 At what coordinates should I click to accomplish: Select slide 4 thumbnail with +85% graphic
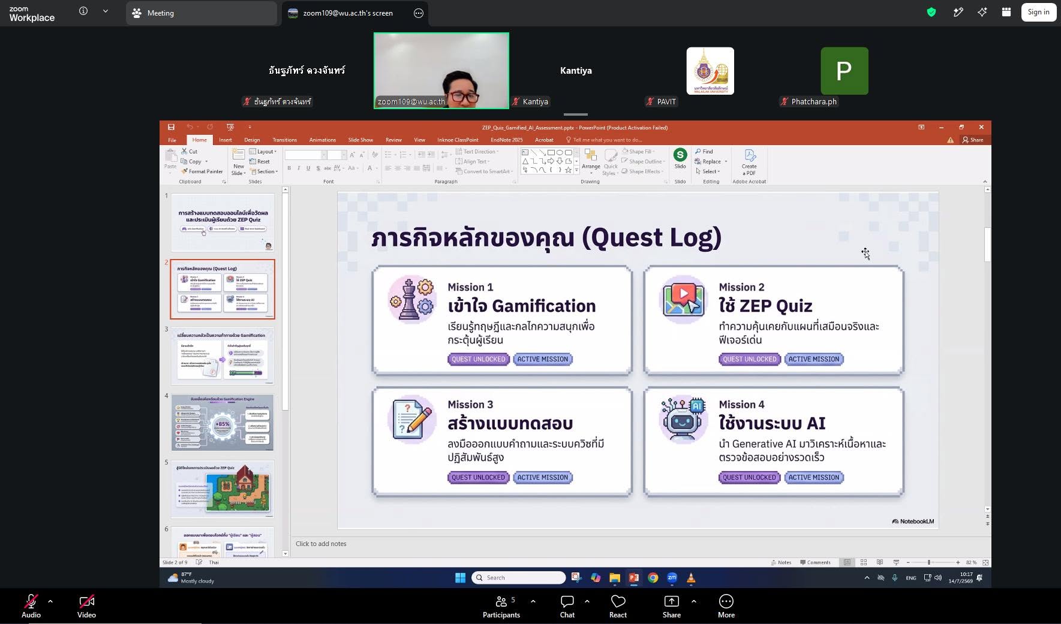pos(223,423)
